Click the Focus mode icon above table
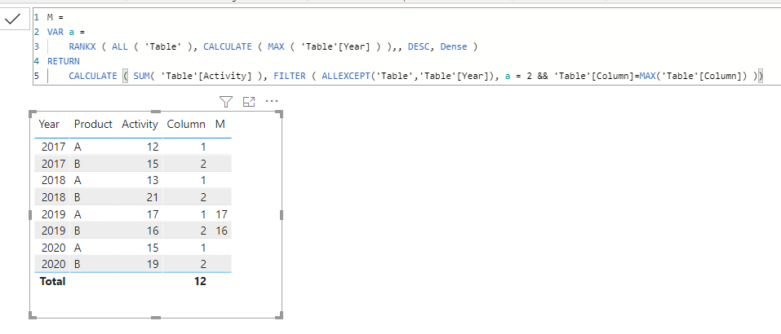781x334 pixels. coord(249,102)
